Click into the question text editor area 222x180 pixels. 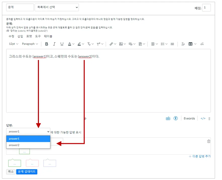[108, 81]
